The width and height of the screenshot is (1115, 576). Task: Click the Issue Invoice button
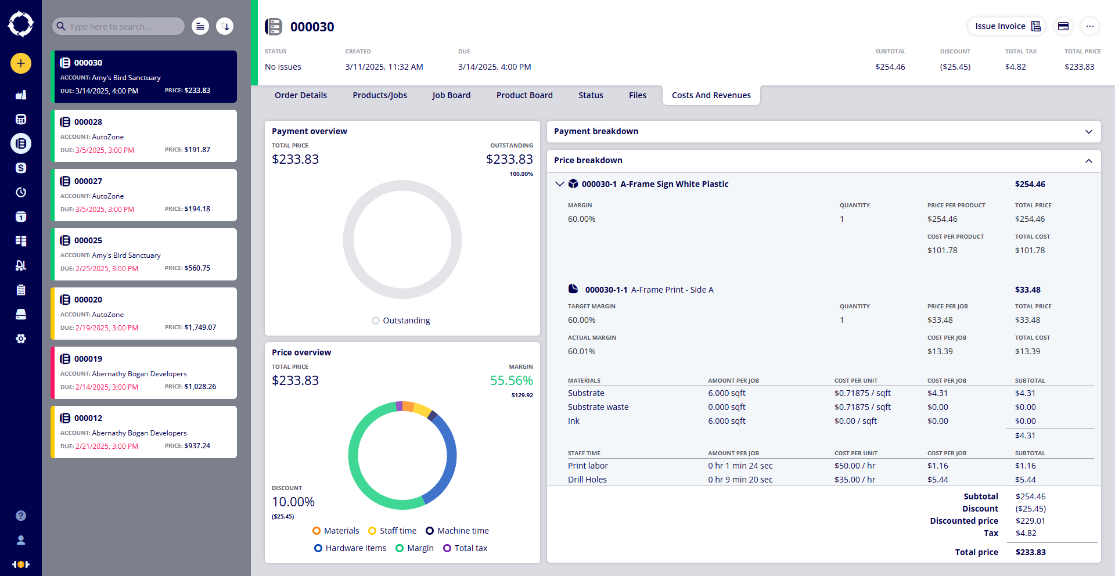pos(1007,26)
